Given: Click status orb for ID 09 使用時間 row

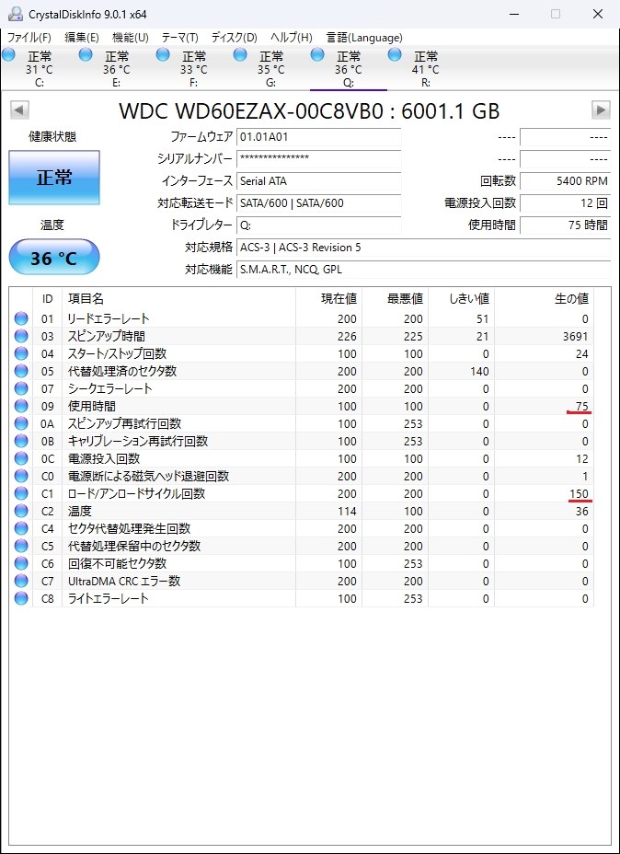Looking at the screenshot, I should 21,406.
